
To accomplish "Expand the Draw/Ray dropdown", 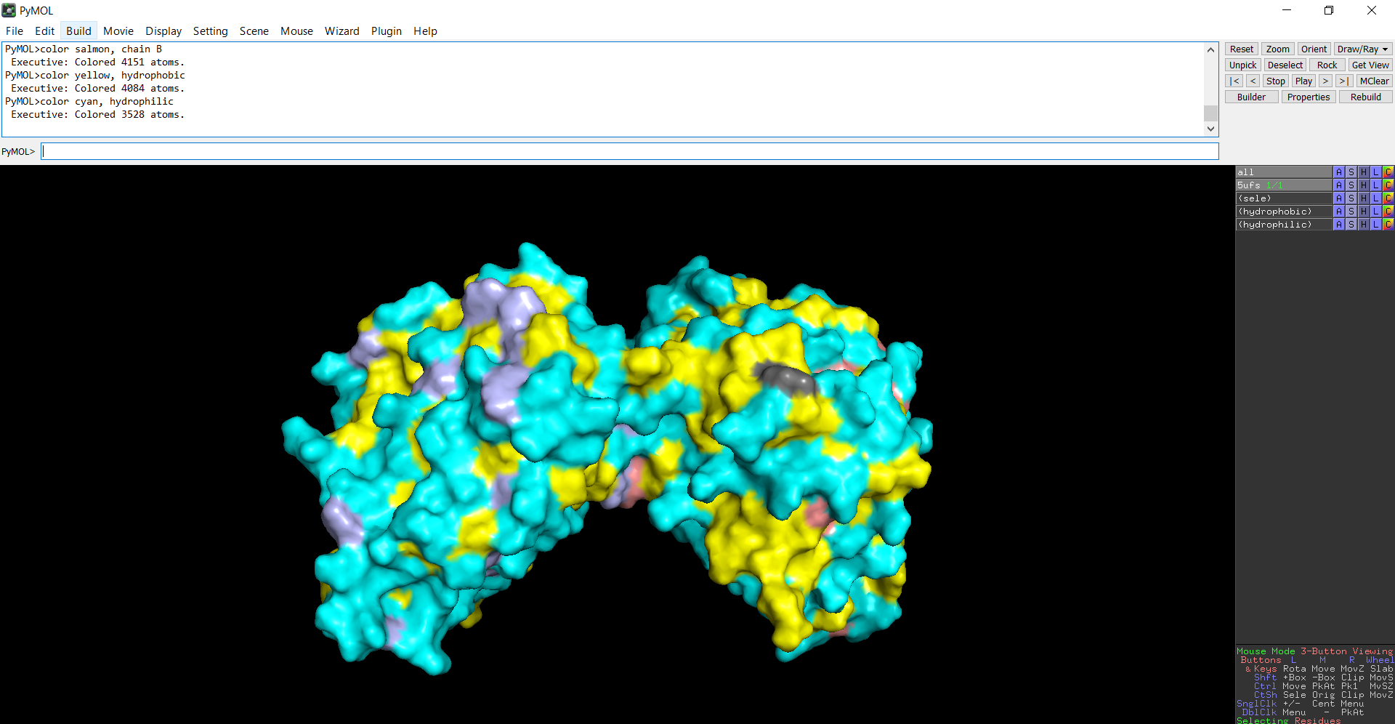I will pos(1363,49).
